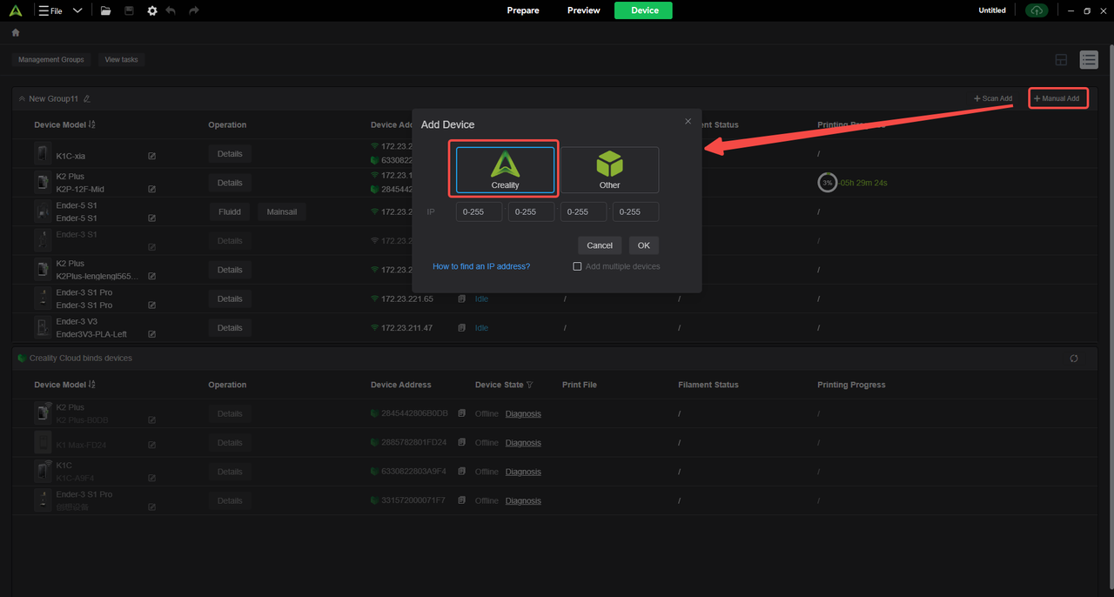Click the Creality logo in the title bar

pyautogui.click(x=16, y=10)
